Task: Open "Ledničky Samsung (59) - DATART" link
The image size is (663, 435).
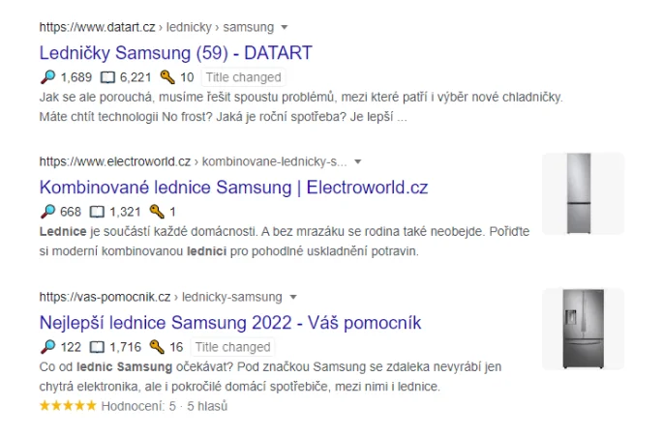Action: click(175, 52)
